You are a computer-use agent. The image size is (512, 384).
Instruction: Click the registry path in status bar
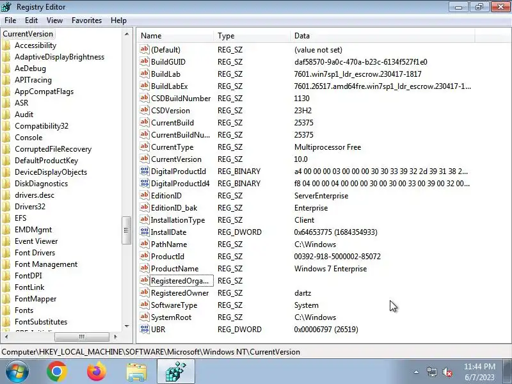coord(150,352)
